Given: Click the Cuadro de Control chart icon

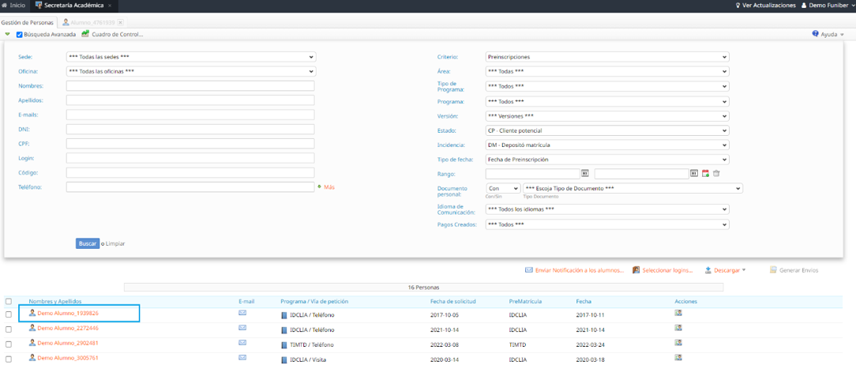Looking at the screenshot, I should click(85, 34).
